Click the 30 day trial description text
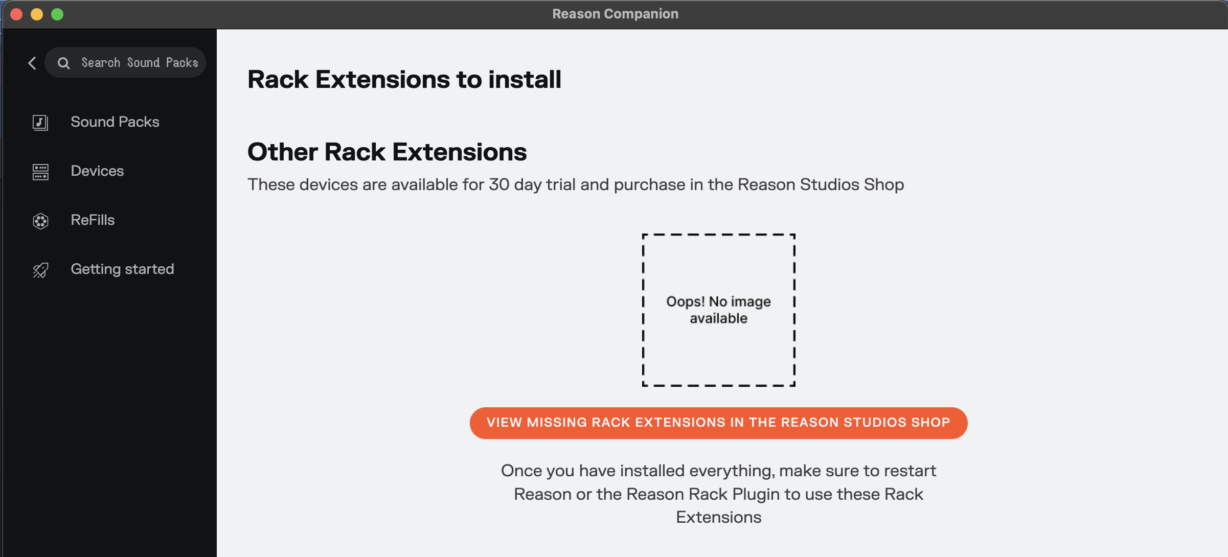This screenshot has height=557, width=1228. 576,184
